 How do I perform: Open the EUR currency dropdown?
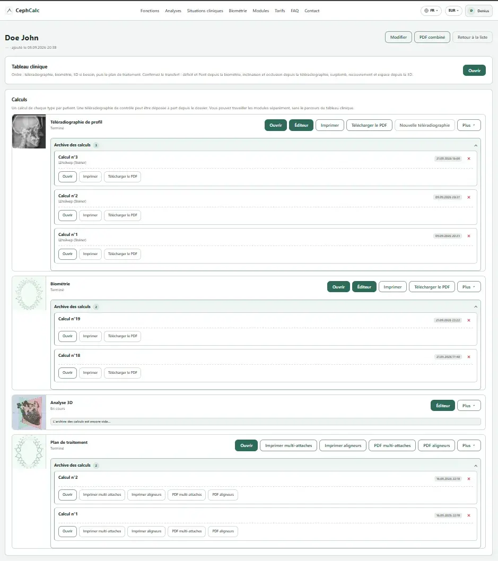(453, 11)
